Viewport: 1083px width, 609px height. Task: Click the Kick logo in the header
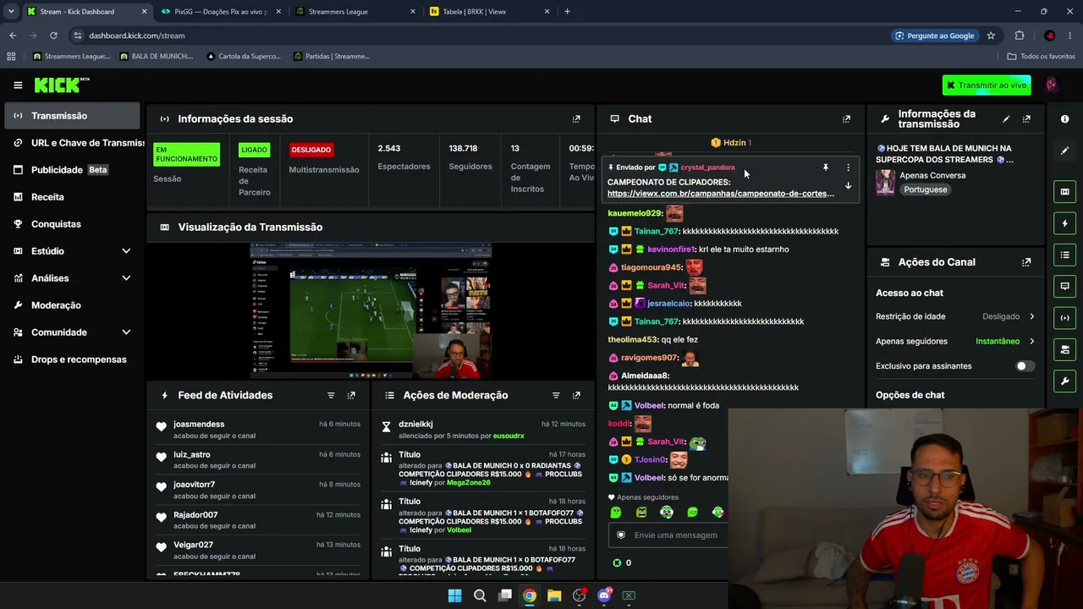click(62, 85)
